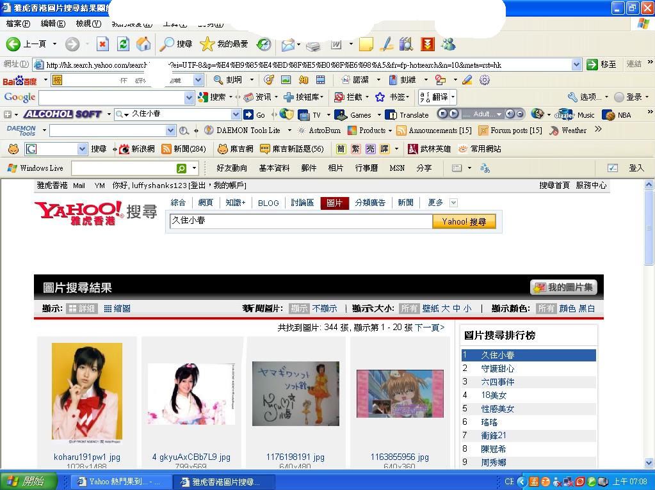Click 我的圖片集 button
Image resolution: width=655 pixels, height=490 pixels.
(x=563, y=287)
